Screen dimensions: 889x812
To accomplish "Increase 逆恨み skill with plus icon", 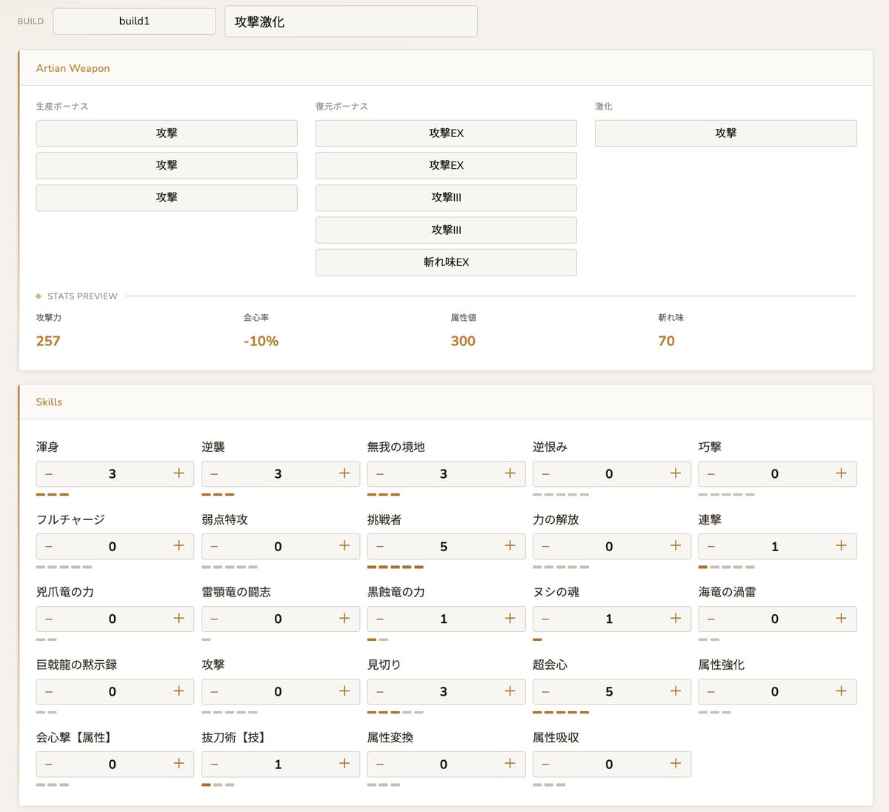I will tap(676, 473).
